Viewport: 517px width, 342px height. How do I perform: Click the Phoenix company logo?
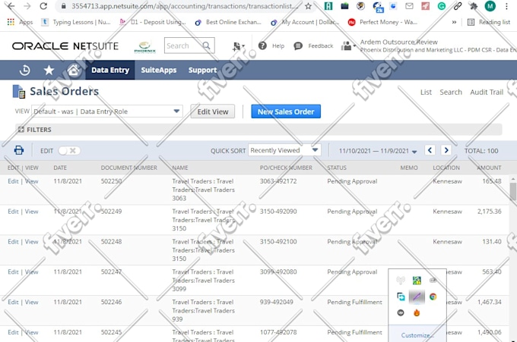pyautogui.click(x=144, y=47)
